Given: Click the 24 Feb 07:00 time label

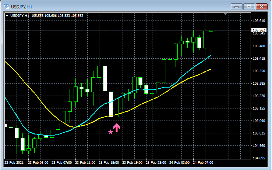Looking at the screenshot, I should 203,163.
